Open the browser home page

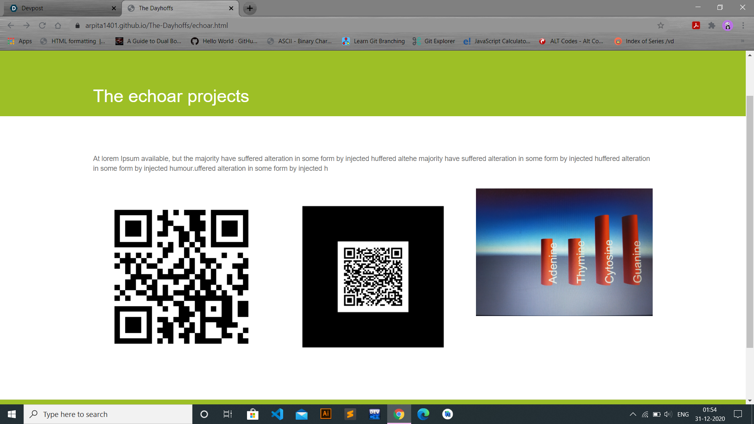pyautogui.click(x=58, y=26)
